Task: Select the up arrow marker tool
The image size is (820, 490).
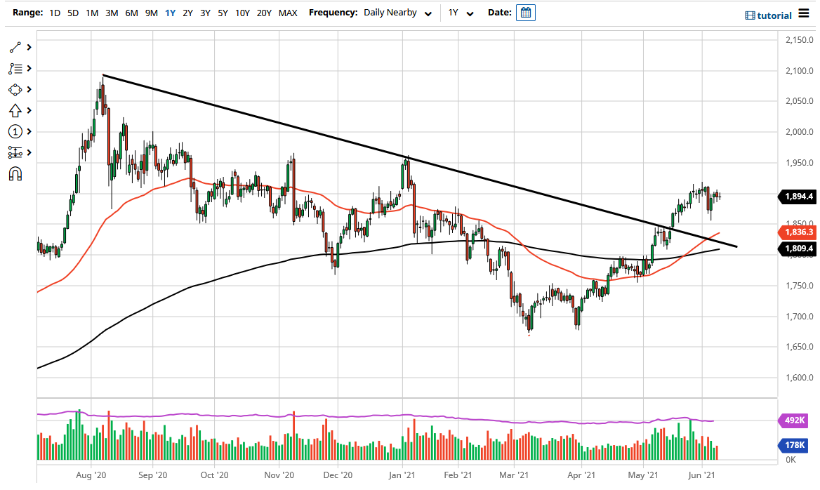Action: click(x=15, y=111)
